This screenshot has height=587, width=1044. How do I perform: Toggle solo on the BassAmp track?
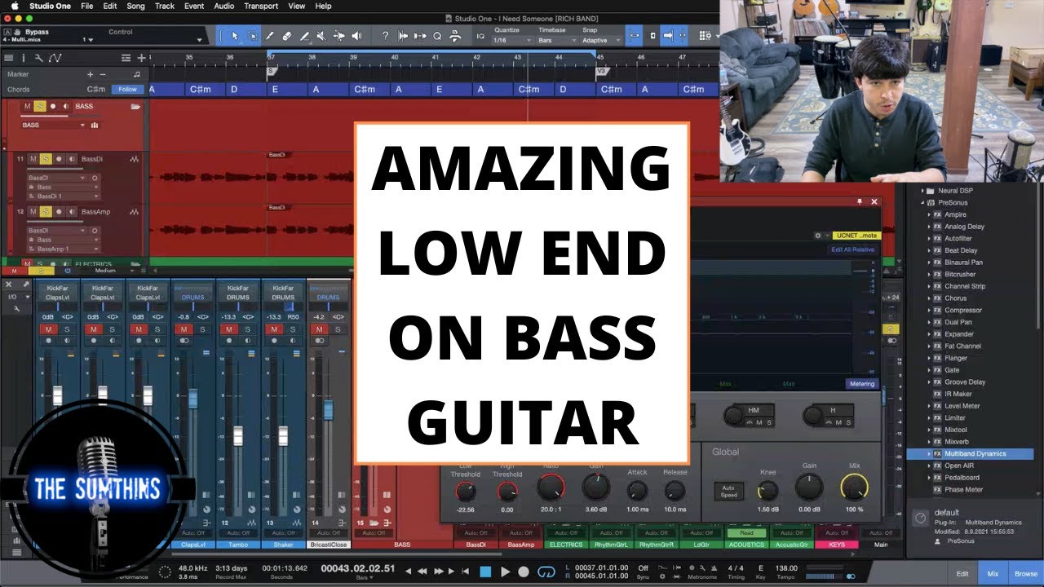[46, 211]
